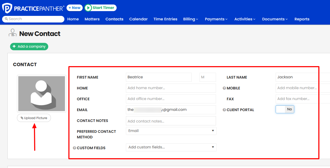Click the placeholder contact photo thumbnail
The width and height of the screenshot is (330, 168).
pyautogui.click(x=41, y=93)
